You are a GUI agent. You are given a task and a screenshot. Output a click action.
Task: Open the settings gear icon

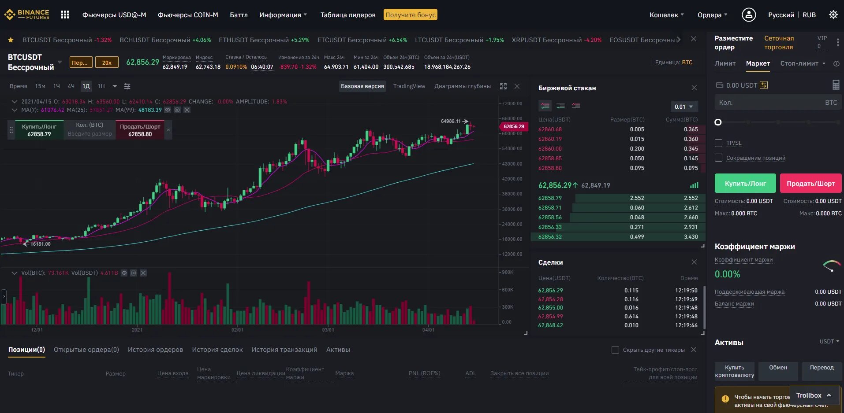click(x=833, y=15)
